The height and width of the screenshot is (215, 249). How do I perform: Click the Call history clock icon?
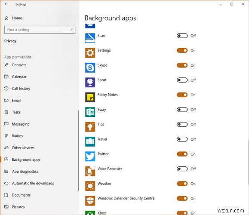click(x=6, y=88)
